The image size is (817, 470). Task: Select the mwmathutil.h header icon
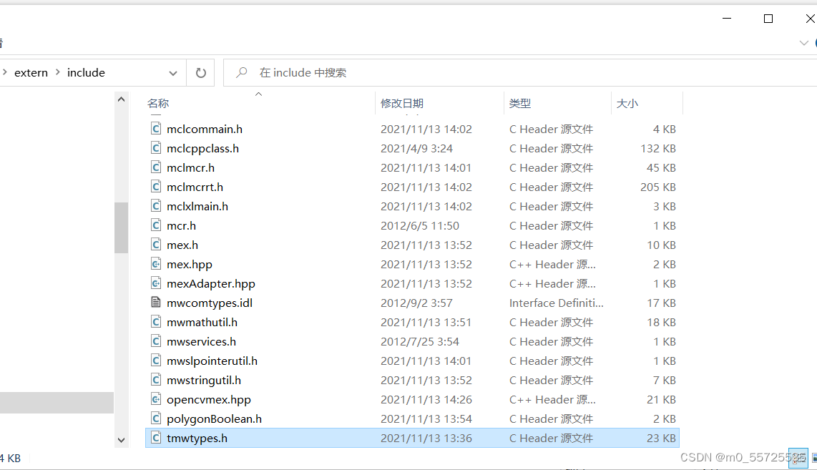(x=156, y=322)
